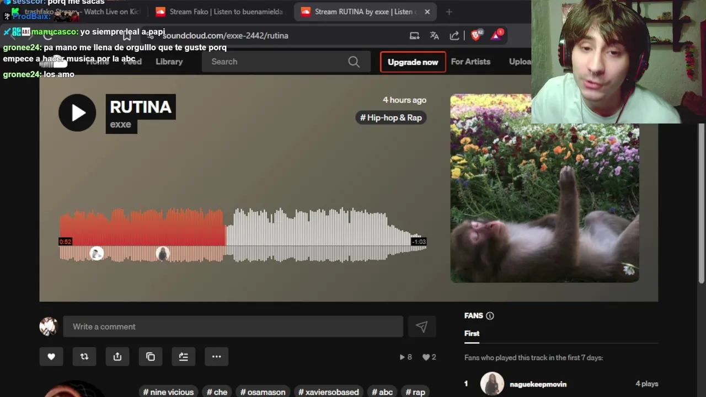Click the Hip-hop & Rap genre tag

pos(391,117)
